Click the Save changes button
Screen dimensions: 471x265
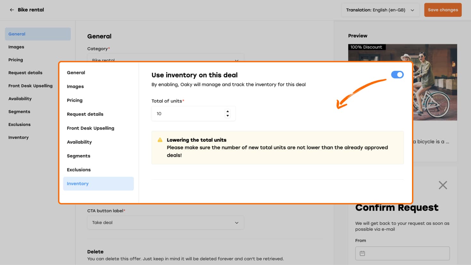coord(443,10)
